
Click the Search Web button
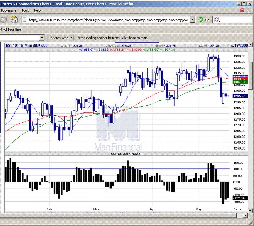tap(59, 38)
